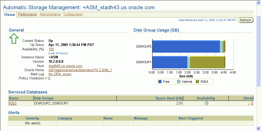The image size is (261, 131).
Task: Follow the Oracle Home path link
Action: [x=80, y=70]
